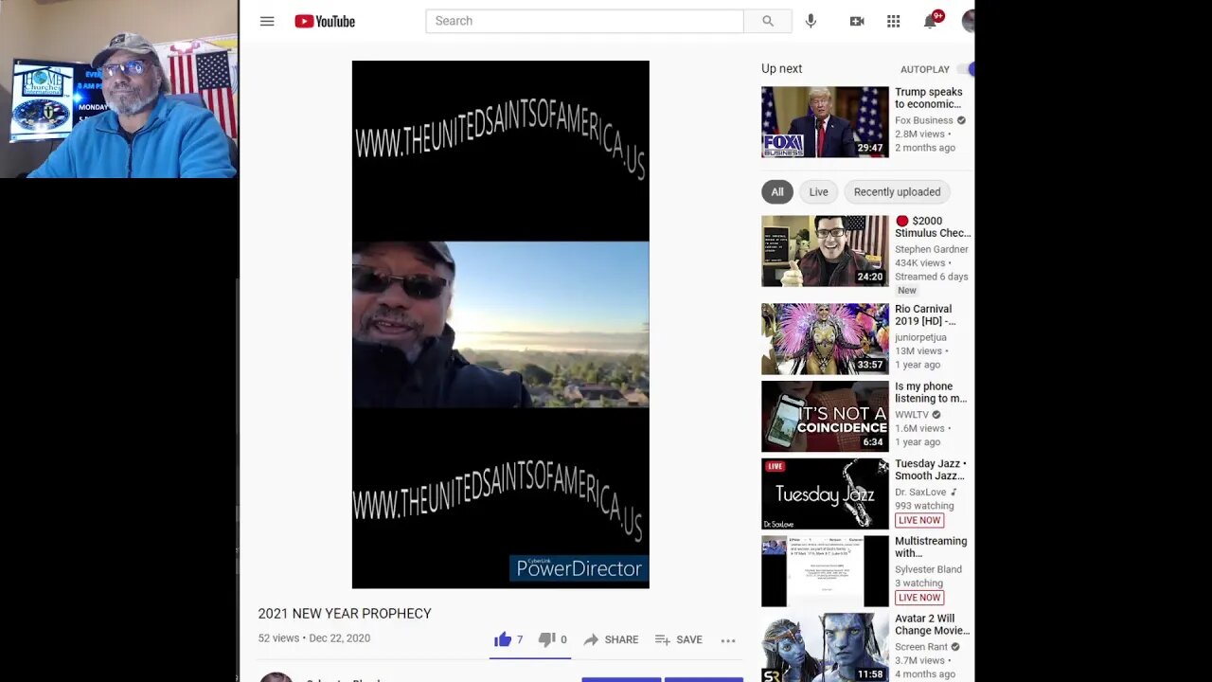The height and width of the screenshot is (682, 1212).
Task: Open title 'Is my phone listening to m...'
Action: pyautogui.click(x=931, y=392)
